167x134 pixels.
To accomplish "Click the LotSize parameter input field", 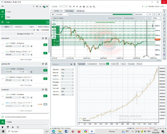I will (67, 85).
